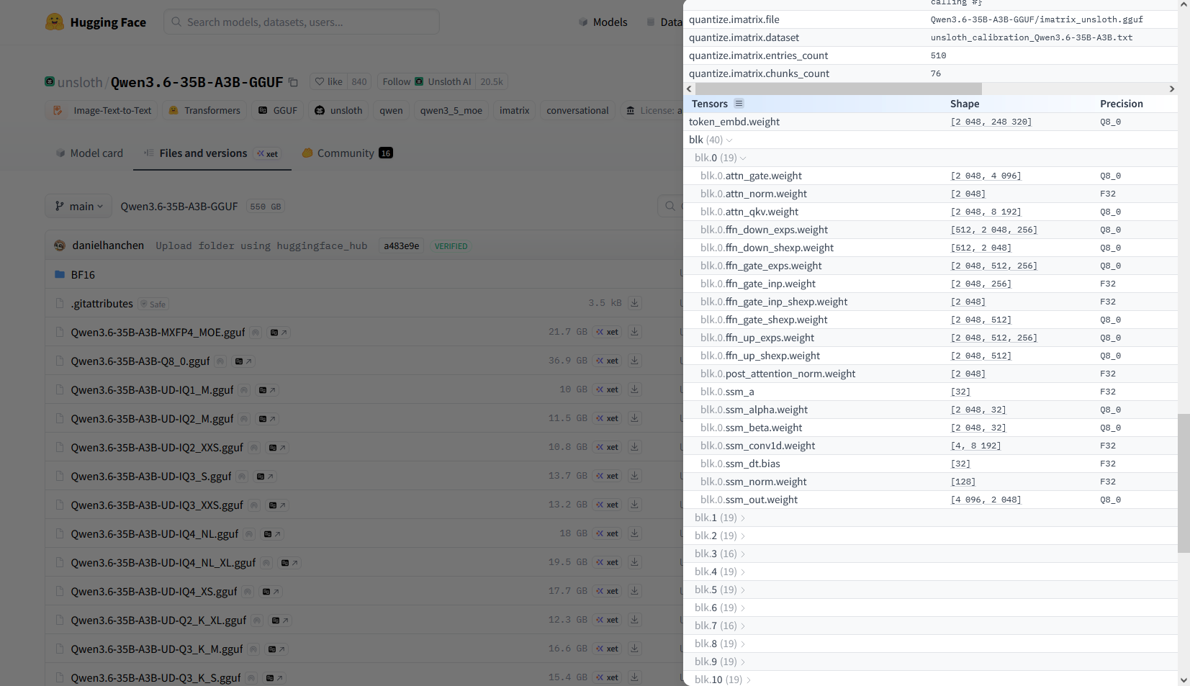This screenshot has width=1190, height=686.
Task: Open danielhanchen's profile link
Action: pos(108,245)
